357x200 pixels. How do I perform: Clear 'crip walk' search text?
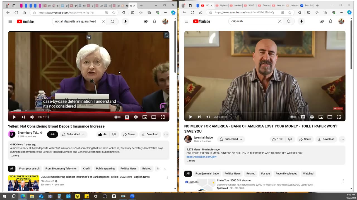pyautogui.click(x=280, y=21)
